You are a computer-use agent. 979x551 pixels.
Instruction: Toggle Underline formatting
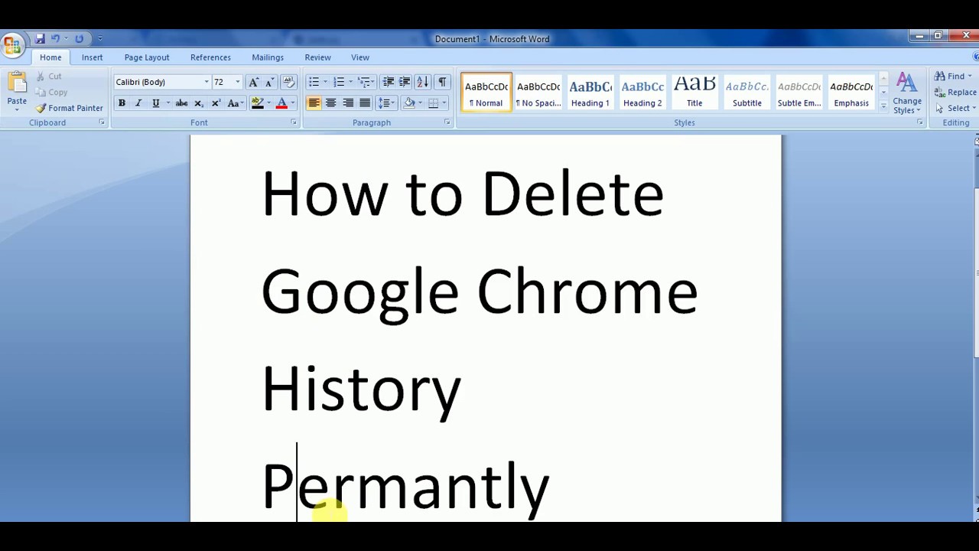[x=155, y=103]
